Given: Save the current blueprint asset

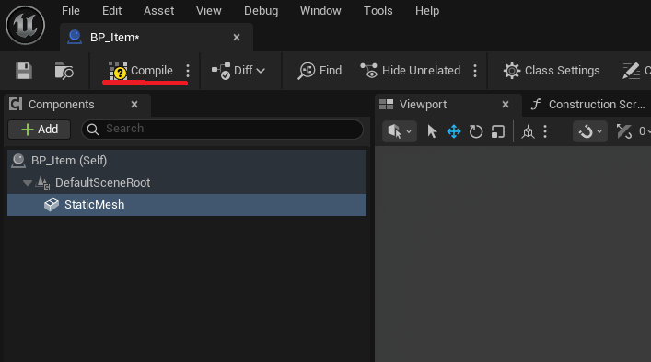Looking at the screenshot, I should tap(24, 71).
